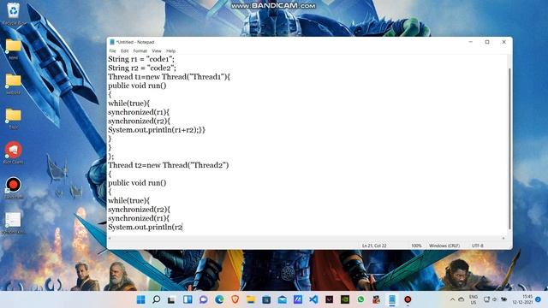Launch Microsoft Edge from taskbar
The height and width of the screenshot is (308, 548).
(x=219, y=299)
